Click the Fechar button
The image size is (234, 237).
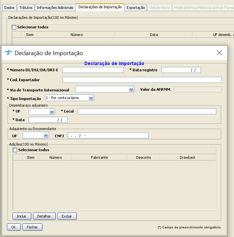pos(32,227)
